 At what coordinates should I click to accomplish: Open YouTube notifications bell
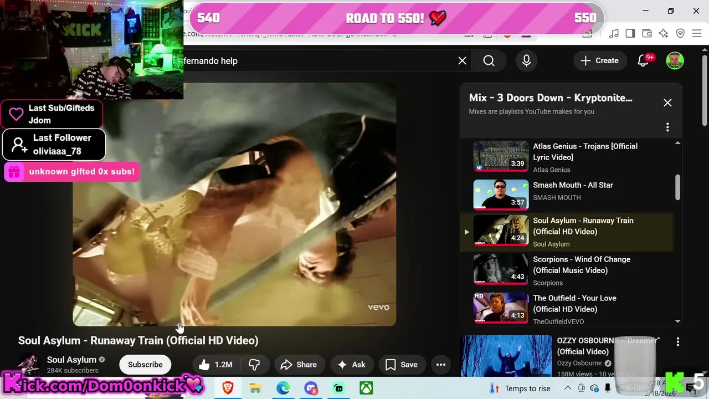click(643, 61)
